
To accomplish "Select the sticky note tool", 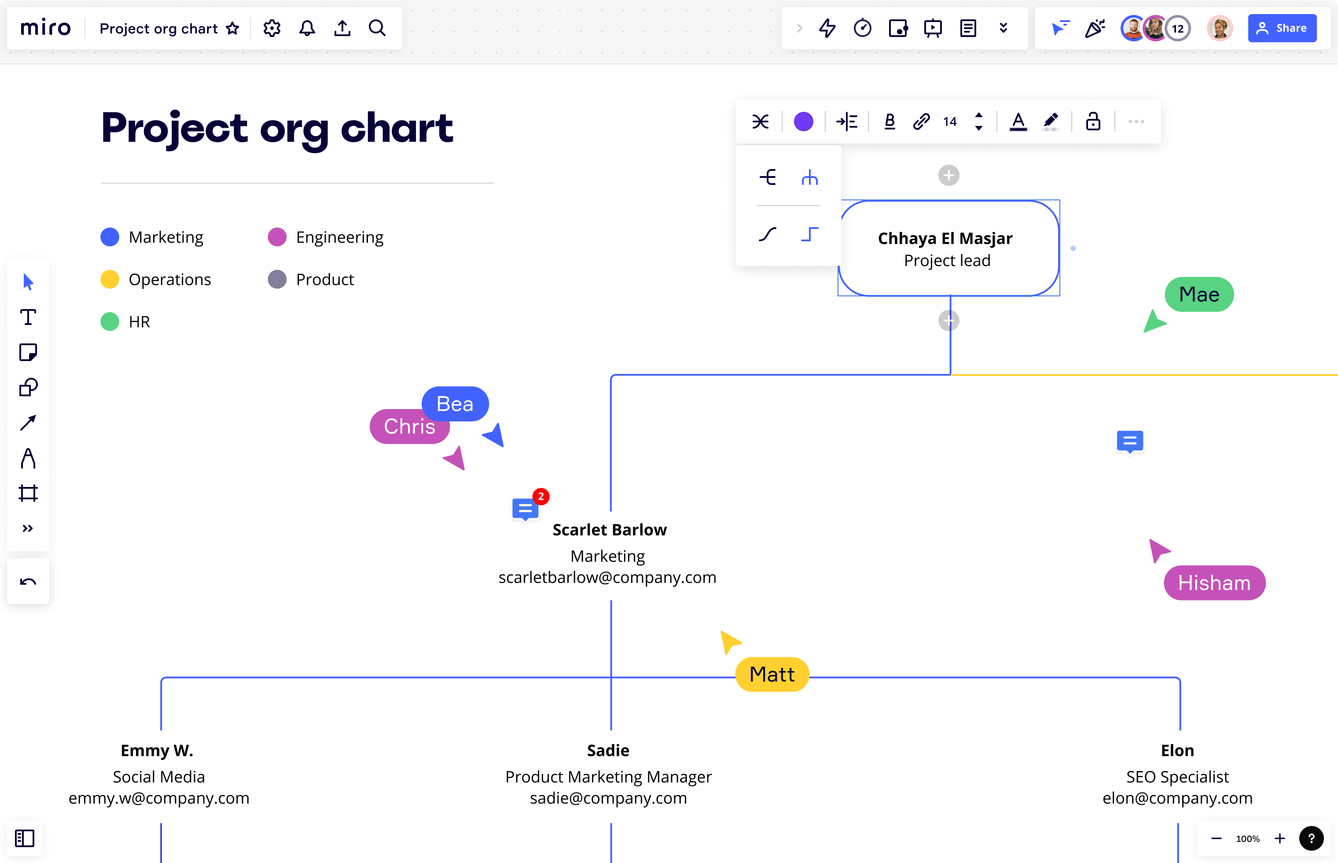I will click(28, 353).
